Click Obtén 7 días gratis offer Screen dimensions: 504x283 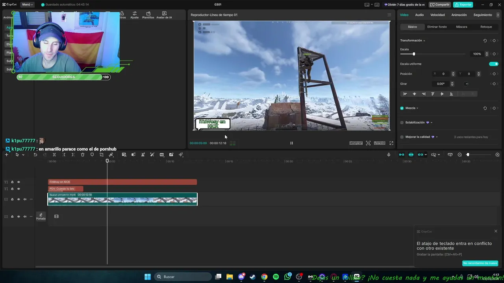(404, 5)
